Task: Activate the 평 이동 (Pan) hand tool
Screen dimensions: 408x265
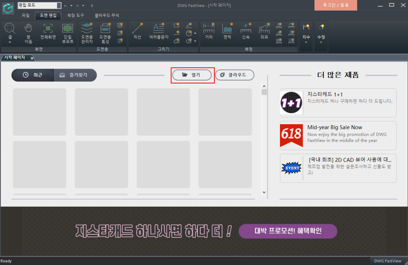Action: click(x=28, y=33)
